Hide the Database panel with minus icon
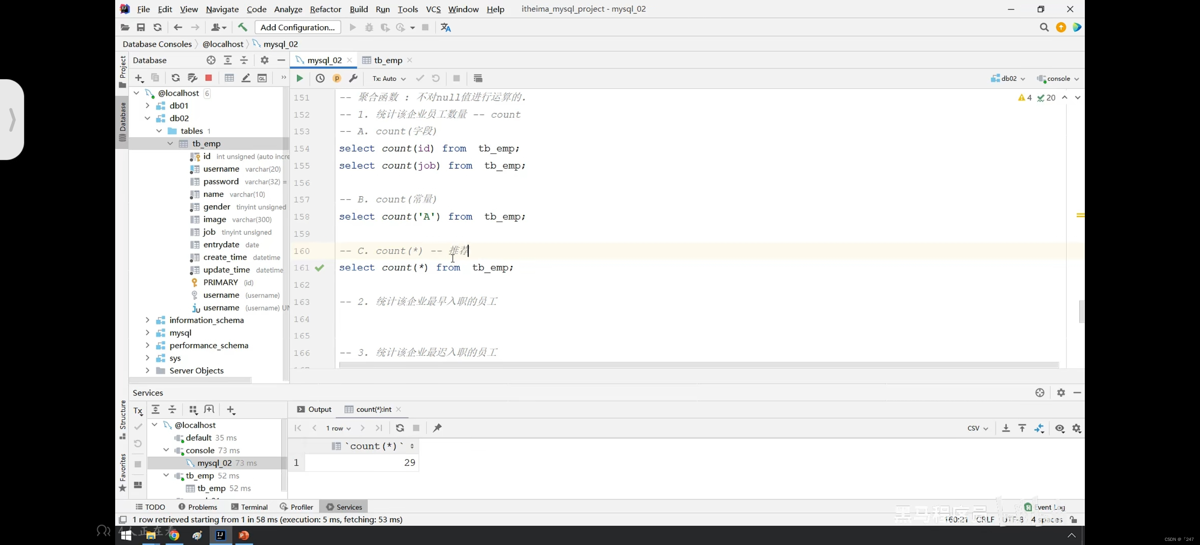The width and height of the screenshot is (1200, 545). (281, 60)
